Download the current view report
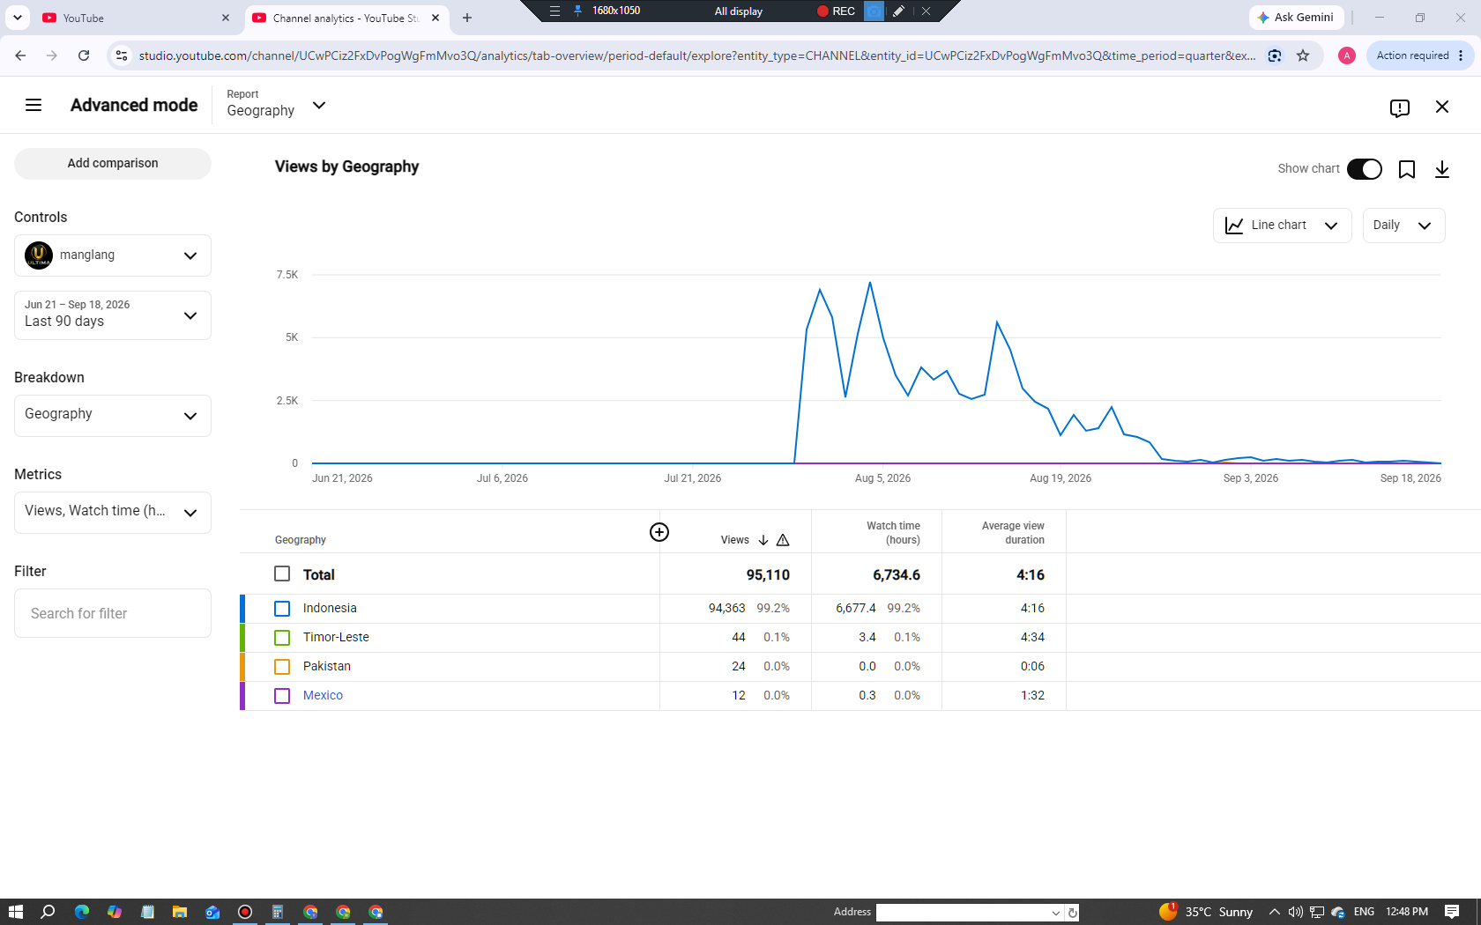This screenshot has height=925, width=1481. click(1442, 169)
